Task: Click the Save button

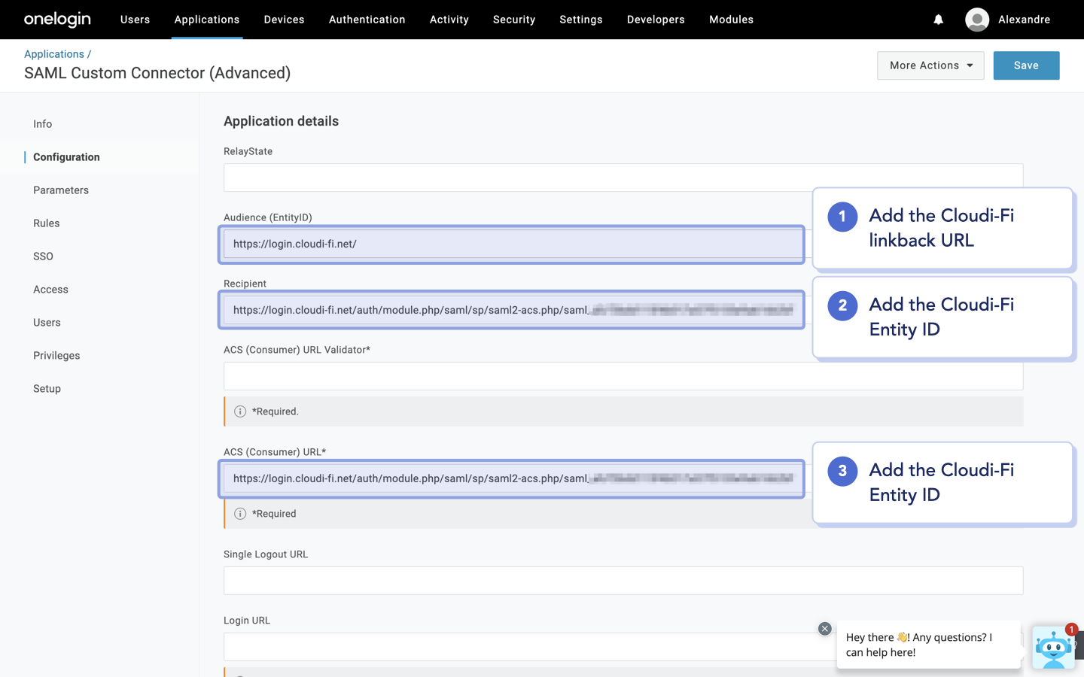Action: 1026,65
